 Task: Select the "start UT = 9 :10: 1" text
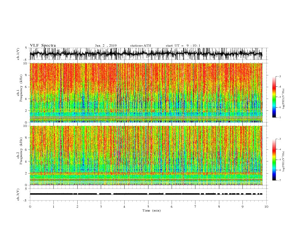183,45
